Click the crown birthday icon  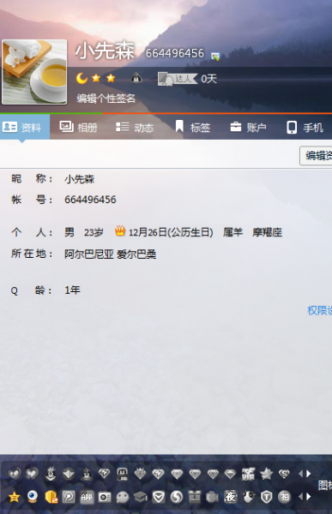120,230
